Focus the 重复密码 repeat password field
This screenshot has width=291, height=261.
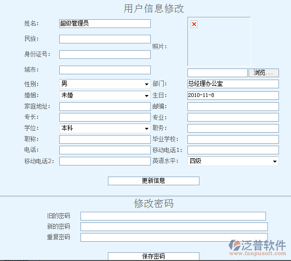(x=174, y=237)
